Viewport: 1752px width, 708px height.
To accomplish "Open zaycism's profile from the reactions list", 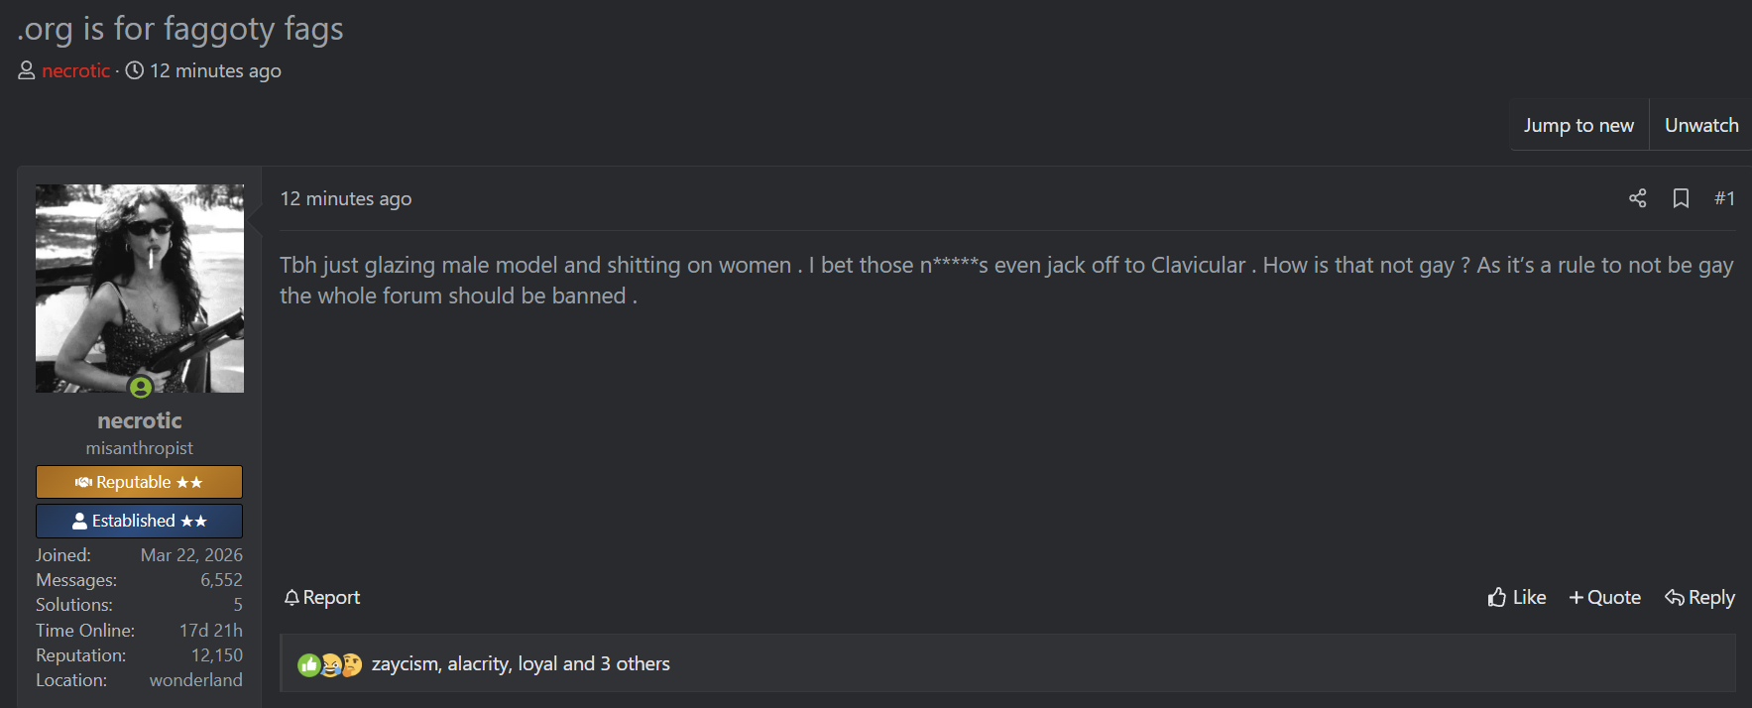I will click(405, 663).
